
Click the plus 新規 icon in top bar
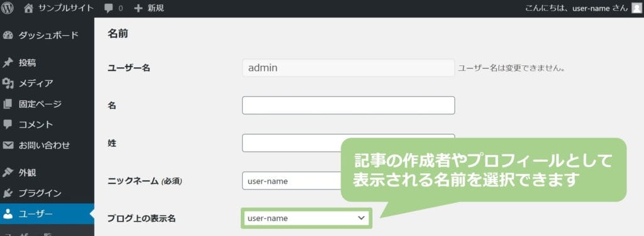click(138, 8)
